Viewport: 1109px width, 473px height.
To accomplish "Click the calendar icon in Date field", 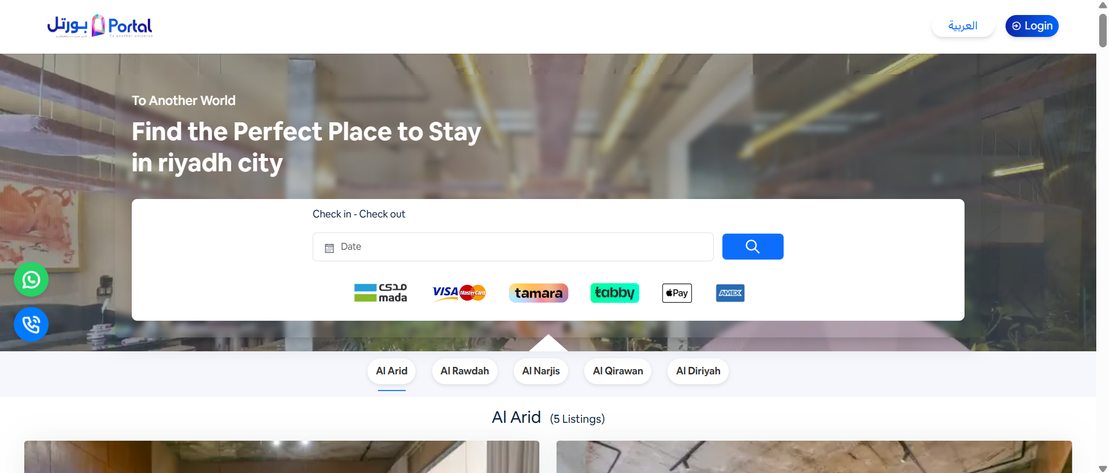I will [329, 248].
